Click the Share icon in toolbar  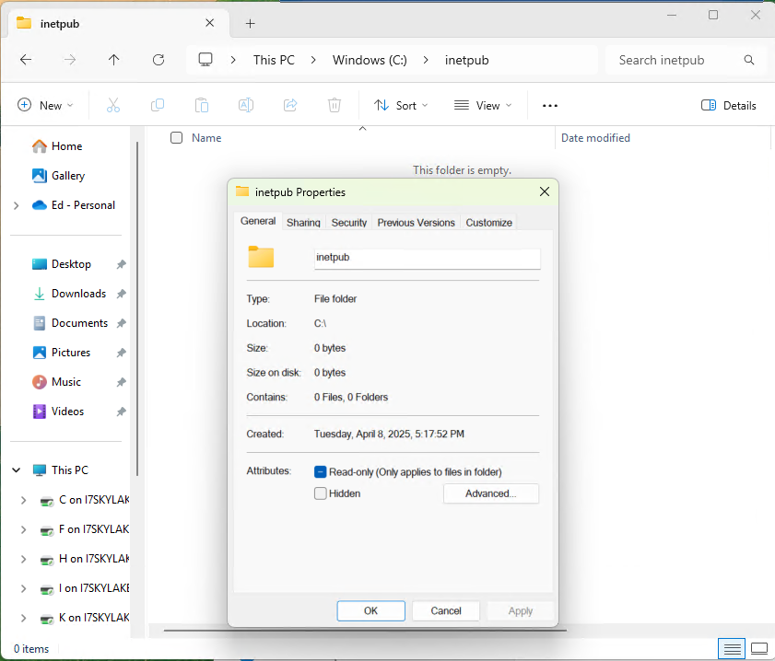pyautogui.click(x=290, y=105)
